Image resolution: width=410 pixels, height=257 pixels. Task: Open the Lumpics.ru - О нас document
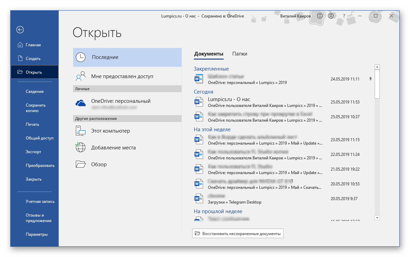pyautogui.click(x=229, y=99)
